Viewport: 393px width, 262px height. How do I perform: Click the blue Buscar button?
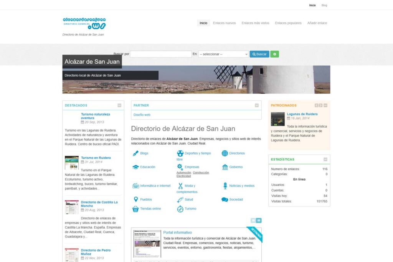259,54
